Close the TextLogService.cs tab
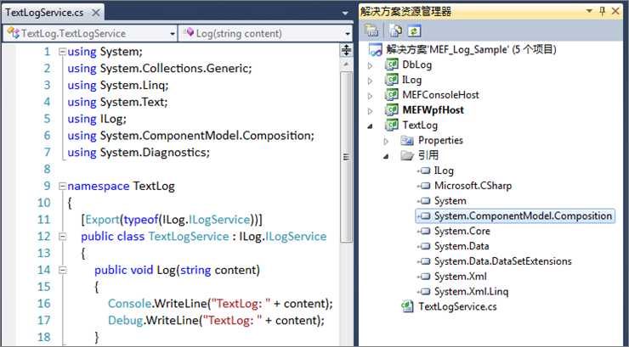 [95, 13]
